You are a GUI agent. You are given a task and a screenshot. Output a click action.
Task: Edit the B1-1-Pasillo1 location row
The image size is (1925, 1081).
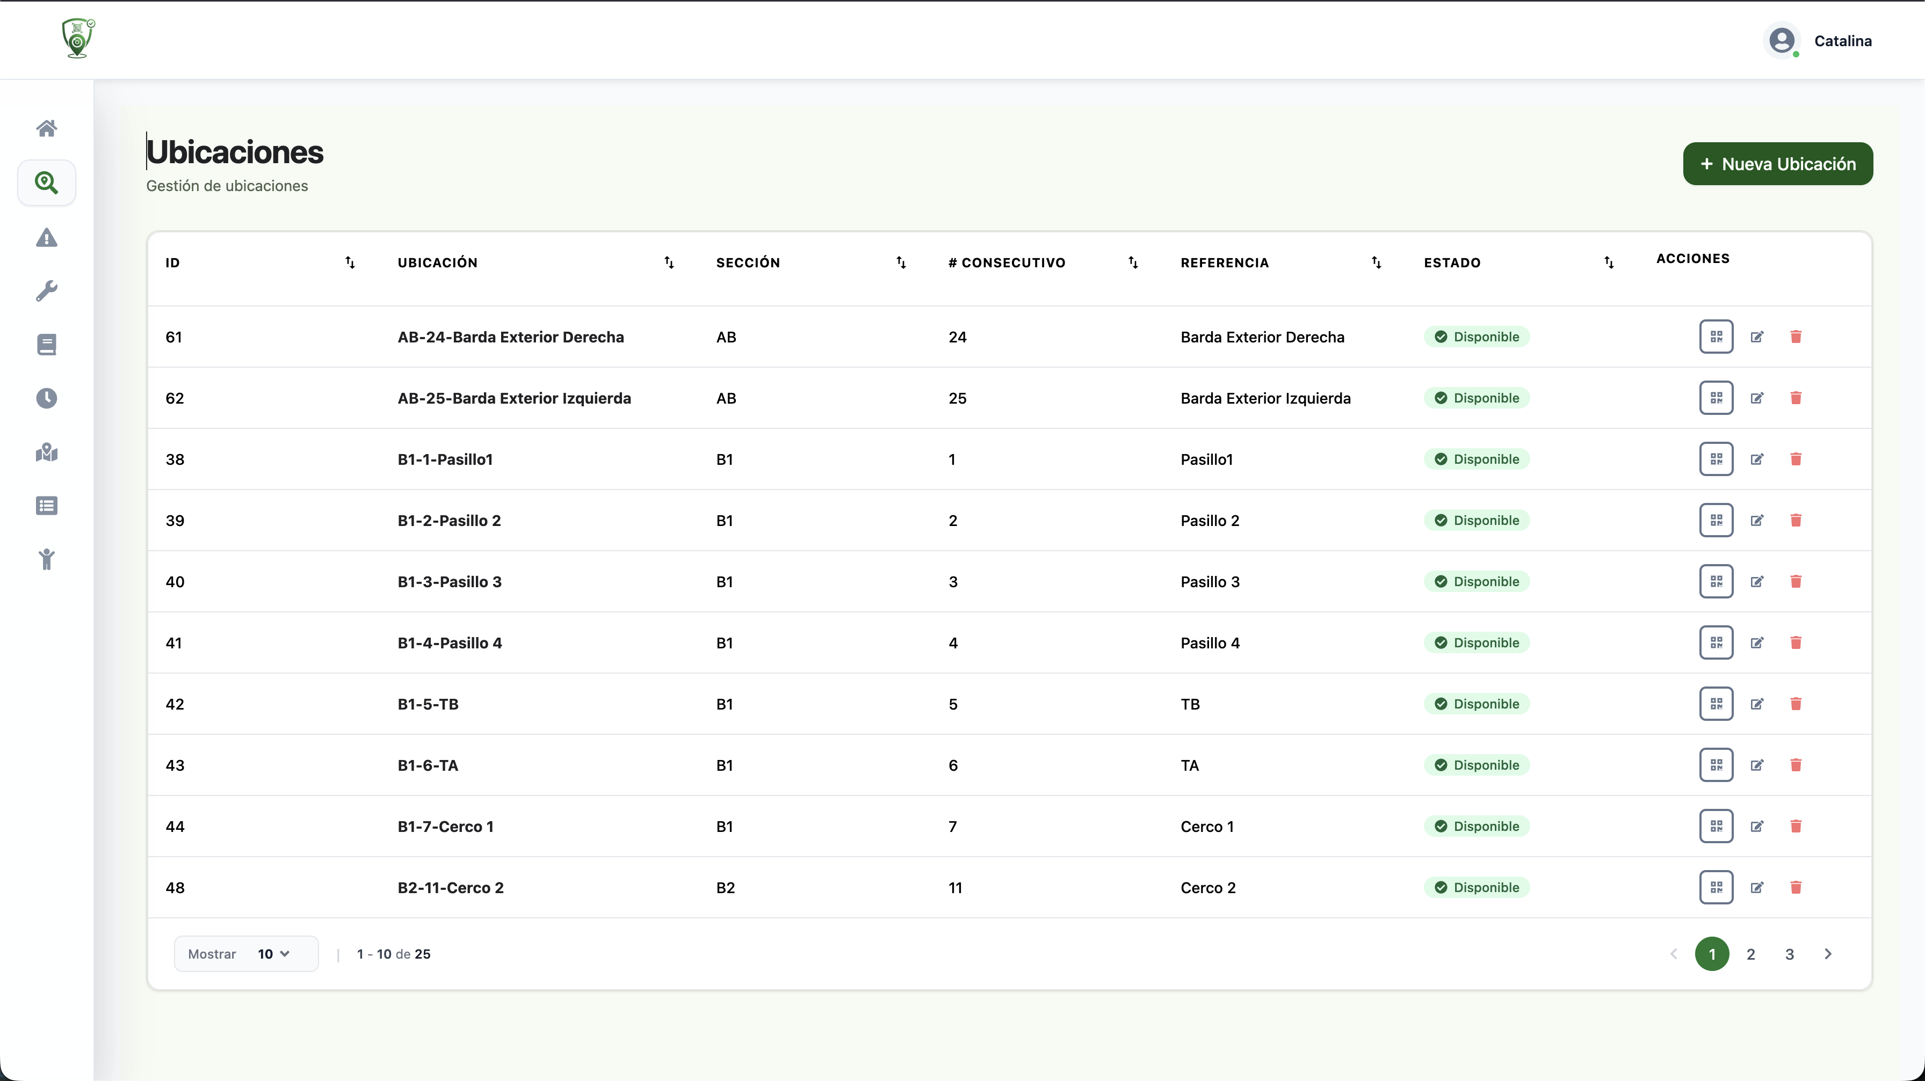(1757, 459)
